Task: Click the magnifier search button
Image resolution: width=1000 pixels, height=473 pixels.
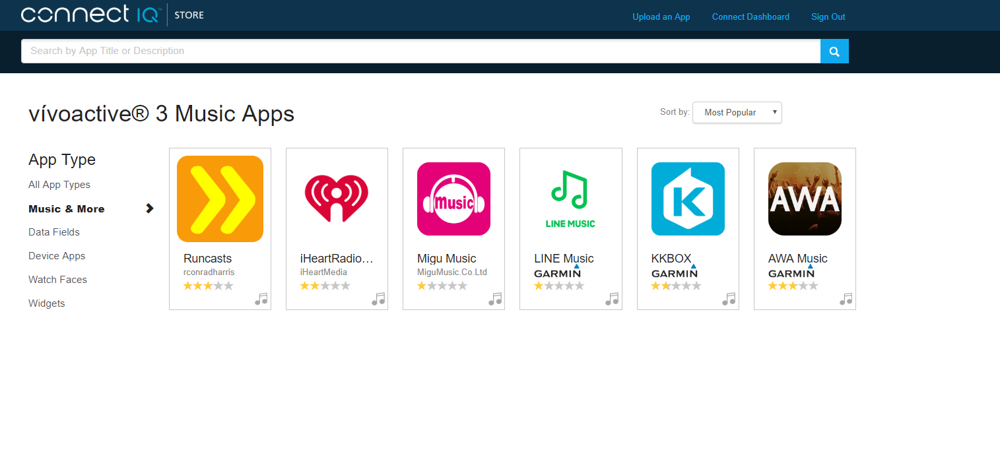Action: tap(834, 51)
